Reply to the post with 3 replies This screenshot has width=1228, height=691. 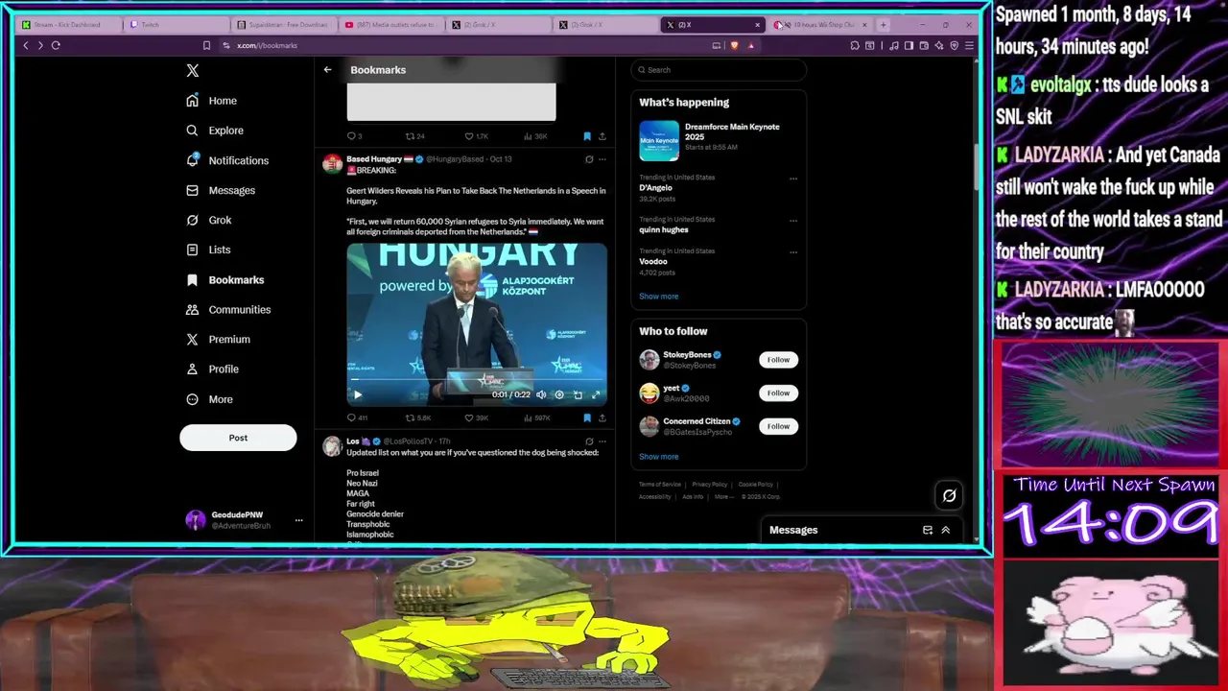pyautogui.click(x=354, y=136)
